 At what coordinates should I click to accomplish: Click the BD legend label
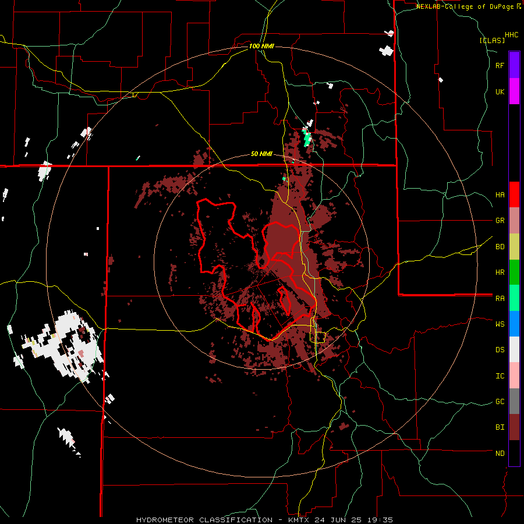[x=500, y=247]
